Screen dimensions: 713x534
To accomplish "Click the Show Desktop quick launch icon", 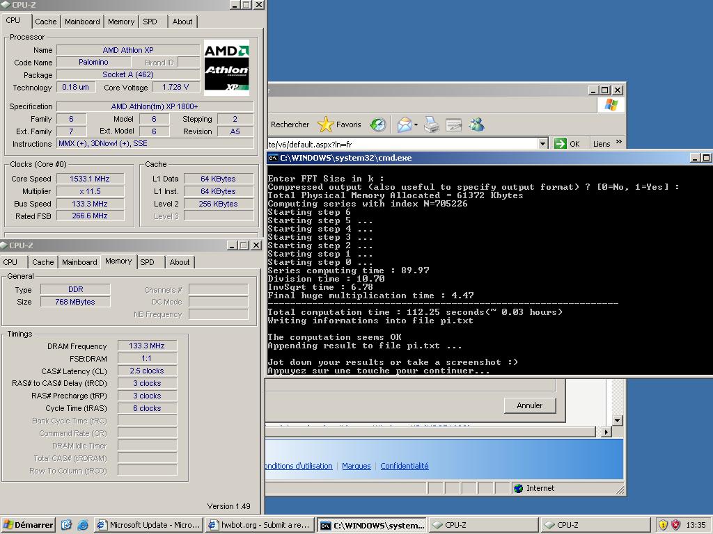I will tap(66, 525).
